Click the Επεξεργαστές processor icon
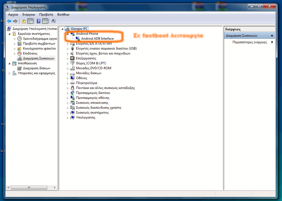Viewport: 282px width, 201px height. pyautogui.click(x=72, y=58)
